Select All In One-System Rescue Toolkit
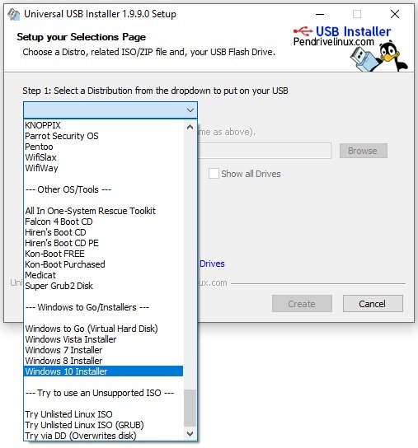 pyautogui.click(x=103, y=211)
